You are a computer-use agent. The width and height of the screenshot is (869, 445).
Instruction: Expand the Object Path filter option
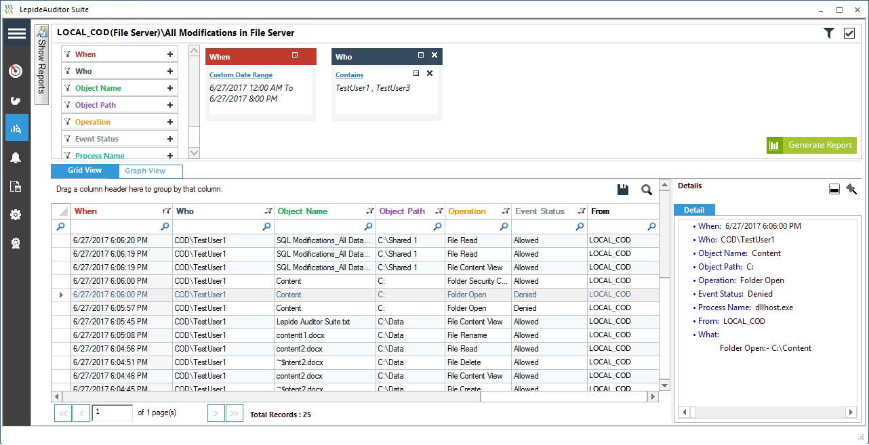(171, 104)
